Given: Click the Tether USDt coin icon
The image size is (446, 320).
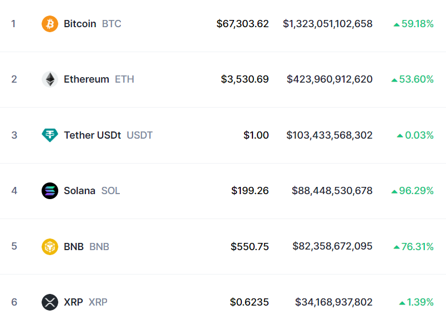Looking at the screenshot, I should 49,135.
